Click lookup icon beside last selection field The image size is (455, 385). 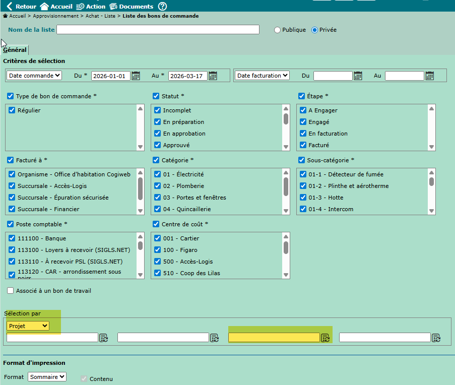(x=436, y=338)
